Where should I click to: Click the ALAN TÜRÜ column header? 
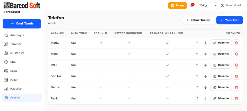tap(79, 33)
